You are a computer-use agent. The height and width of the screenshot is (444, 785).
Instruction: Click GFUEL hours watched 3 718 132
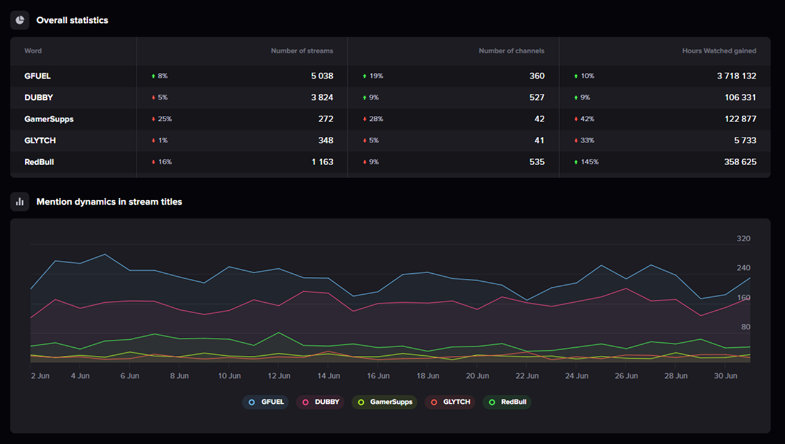pos(736,76)
